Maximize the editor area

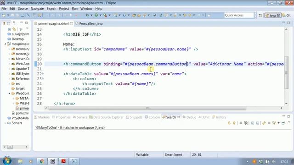[x=288, y=23]
